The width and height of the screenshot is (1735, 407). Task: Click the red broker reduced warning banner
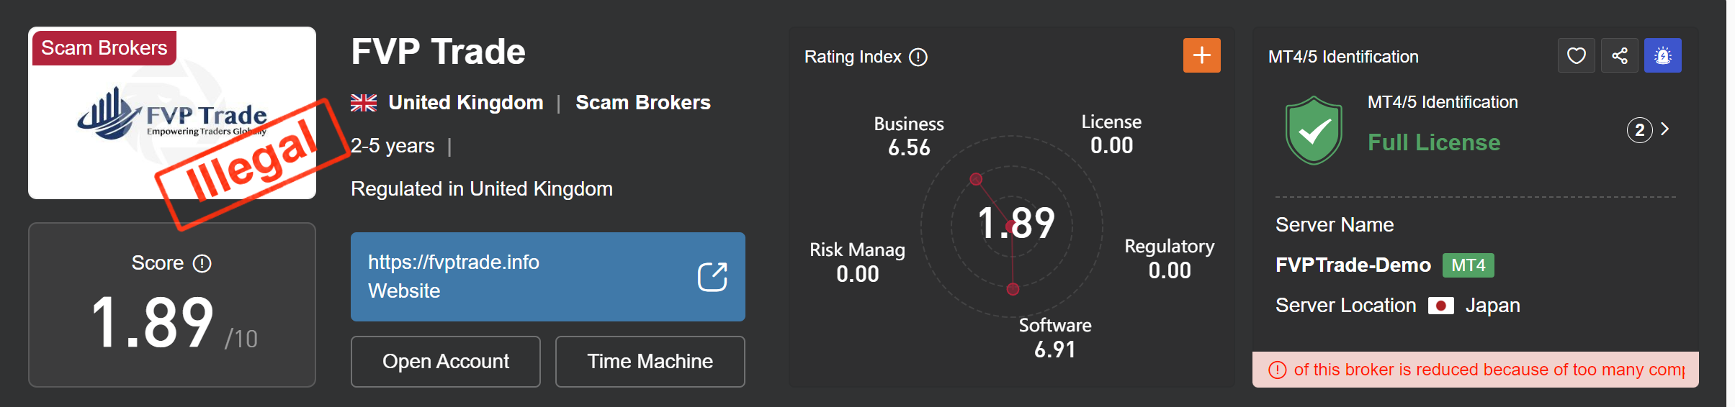tap(1475, 370)
